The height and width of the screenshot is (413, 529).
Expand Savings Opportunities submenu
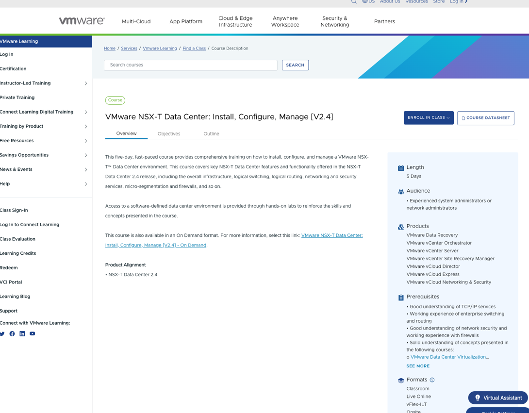(x=86, y=155)
